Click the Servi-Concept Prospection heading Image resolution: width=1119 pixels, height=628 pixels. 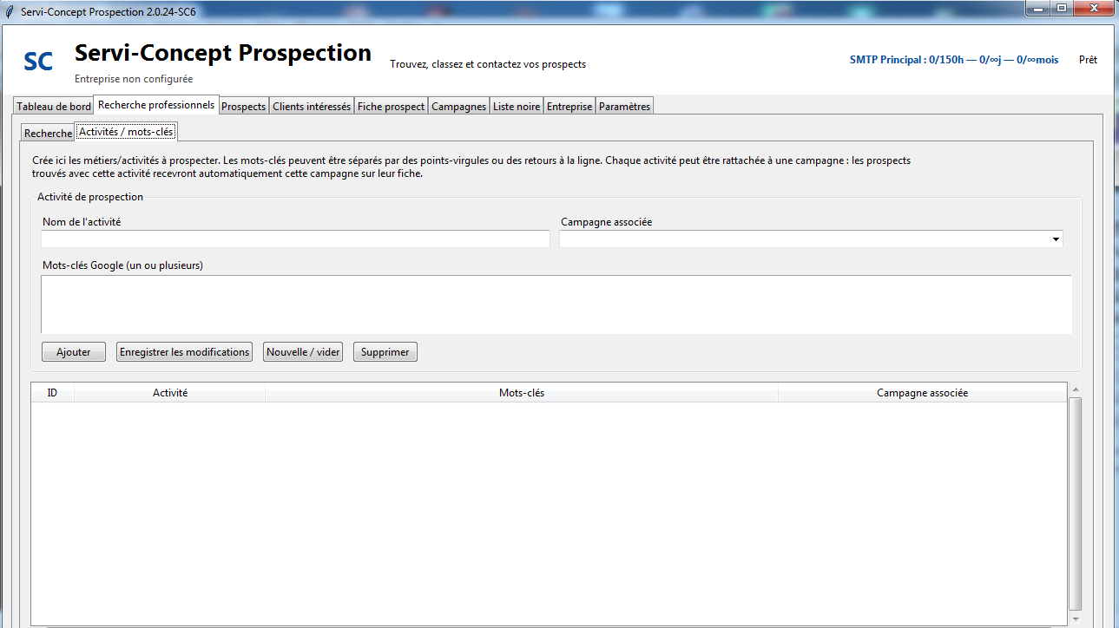coord(223,53)
